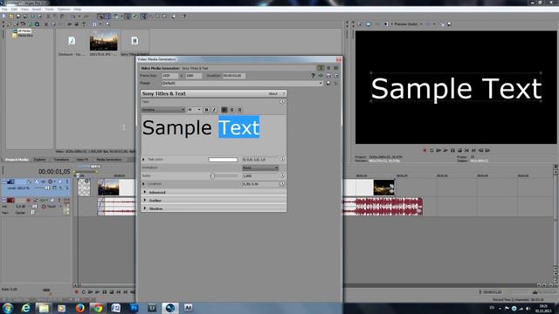The width and height of the screenshot is (559, 314).
Task: Open the Animation dropdown set to None
Action: tap(260, 167)
